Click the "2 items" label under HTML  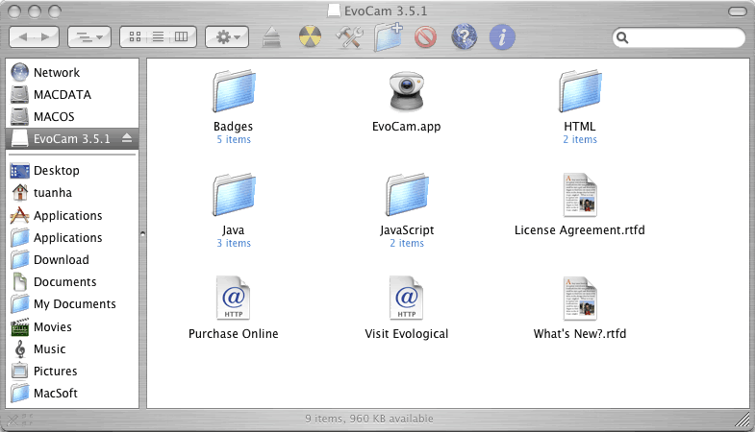coord(580,140)
